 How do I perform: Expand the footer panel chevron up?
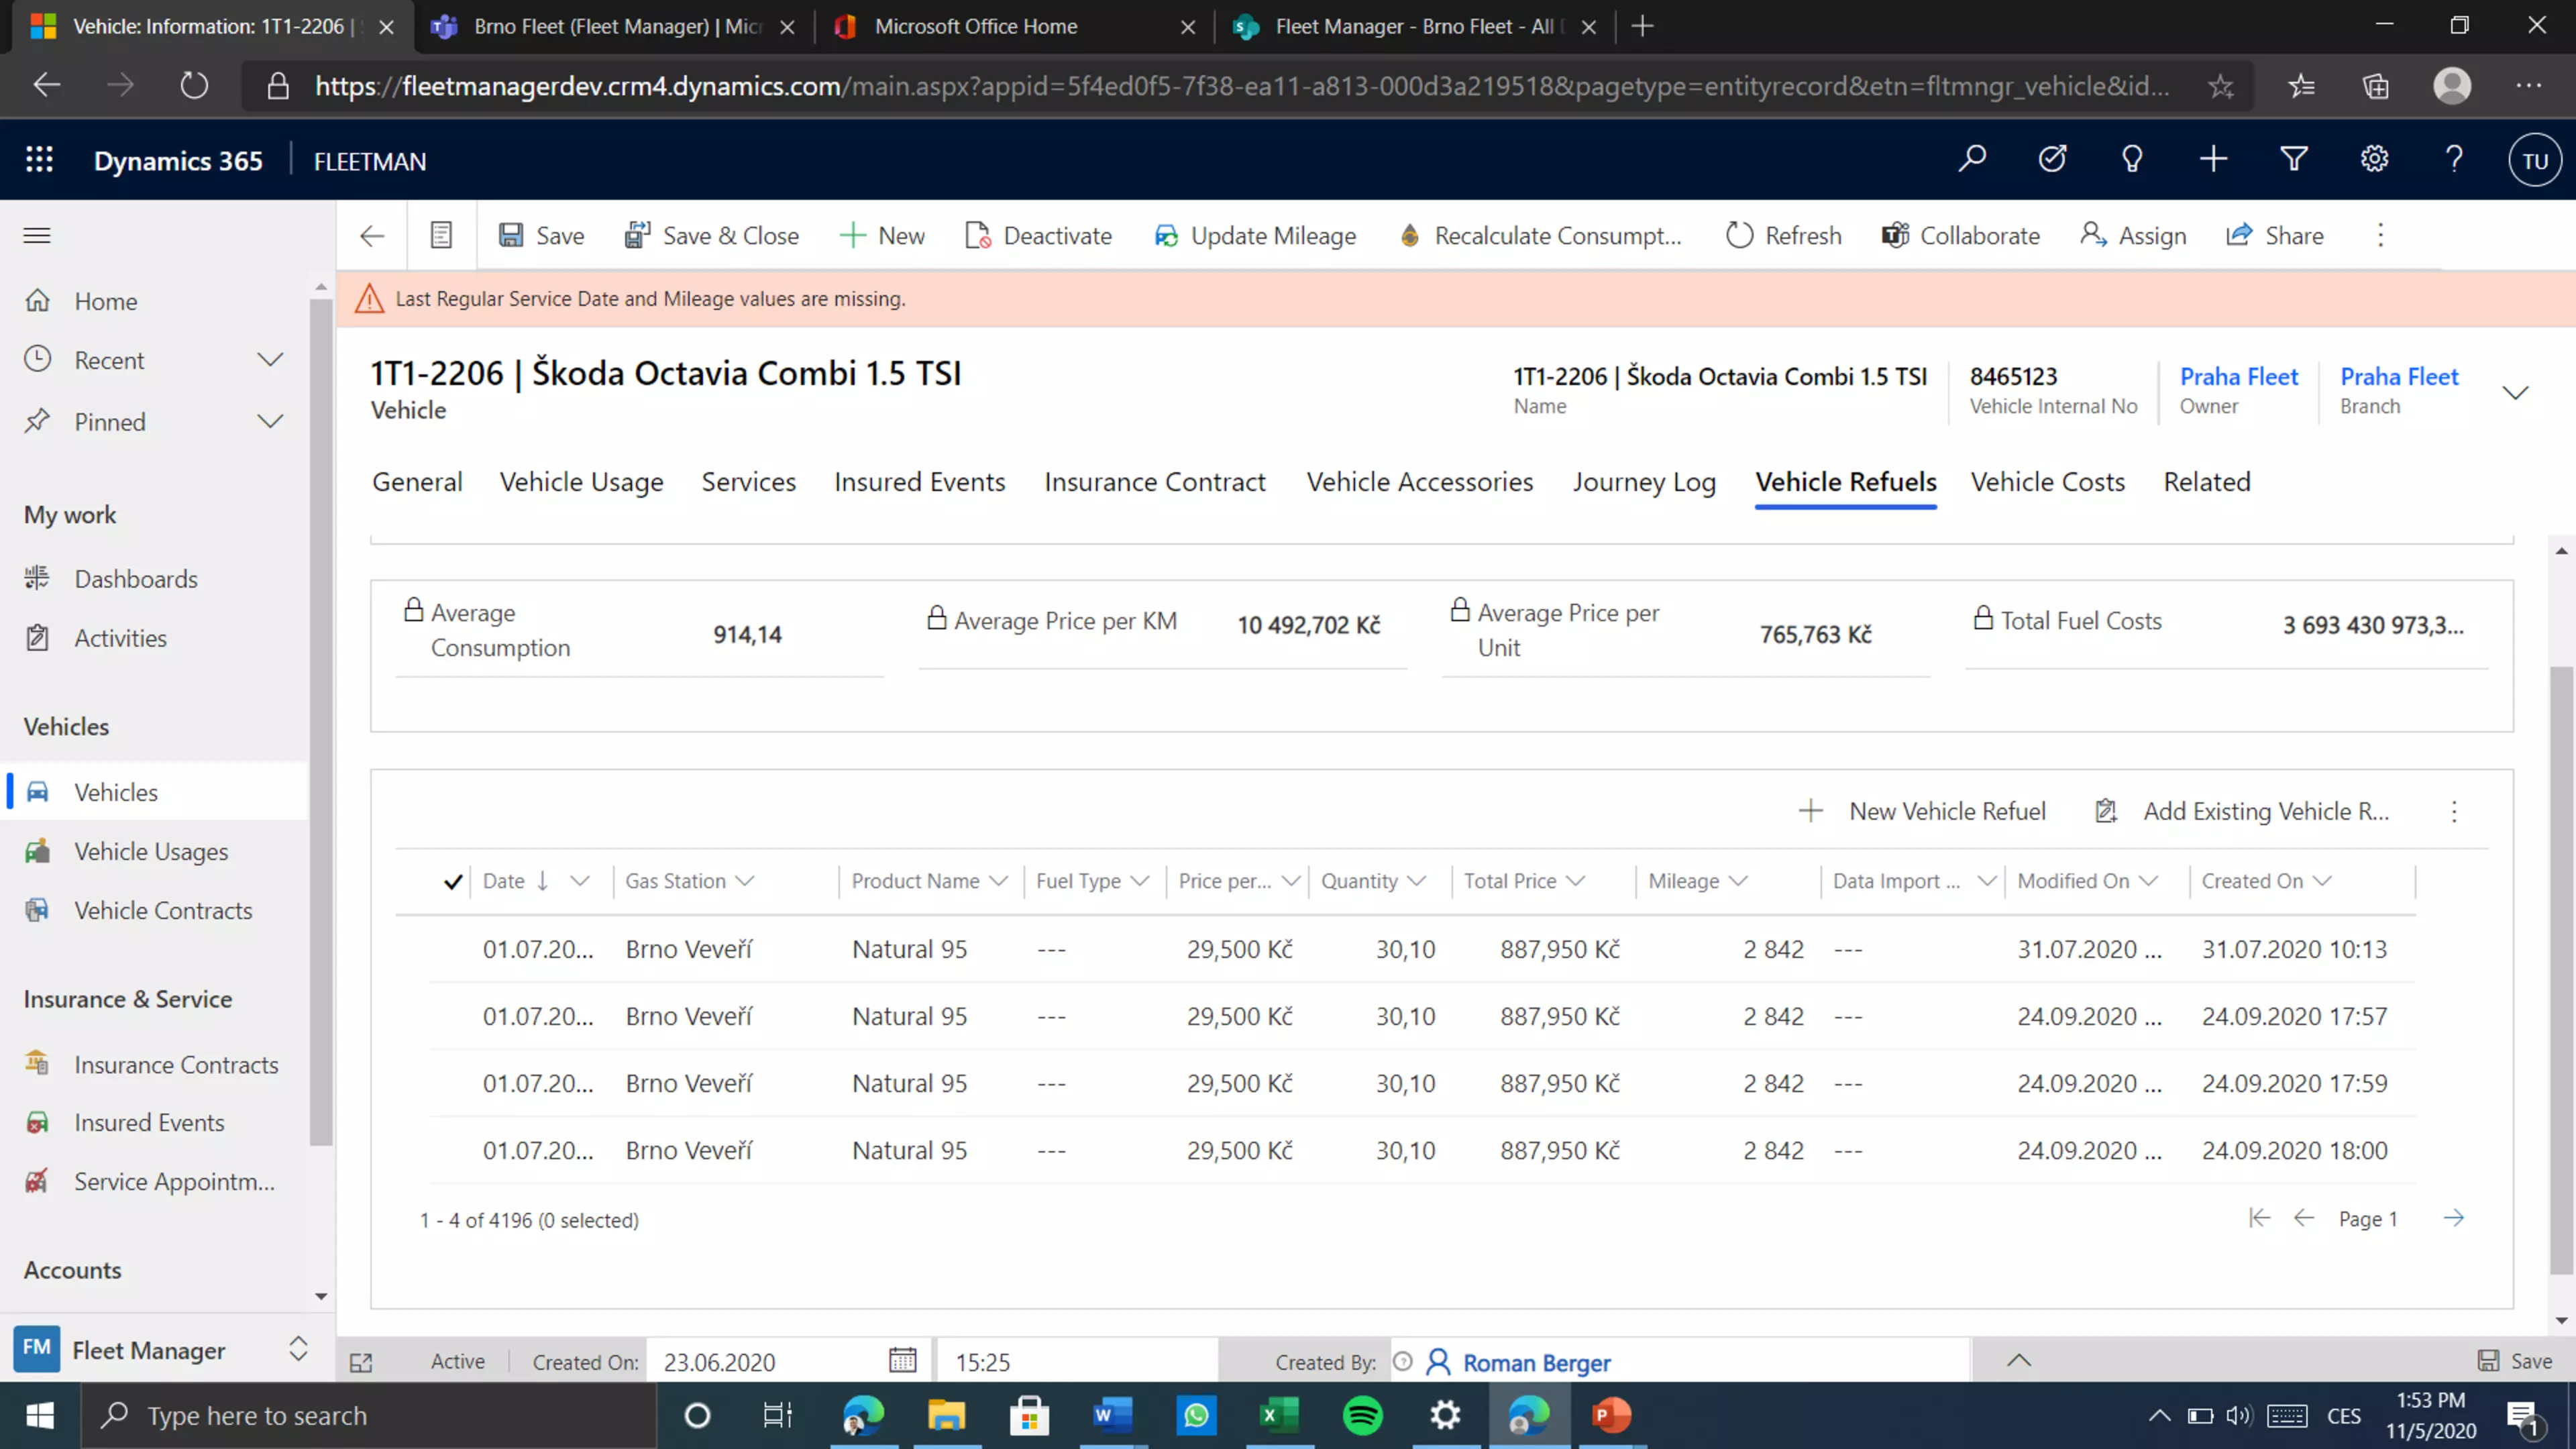2019,1361
